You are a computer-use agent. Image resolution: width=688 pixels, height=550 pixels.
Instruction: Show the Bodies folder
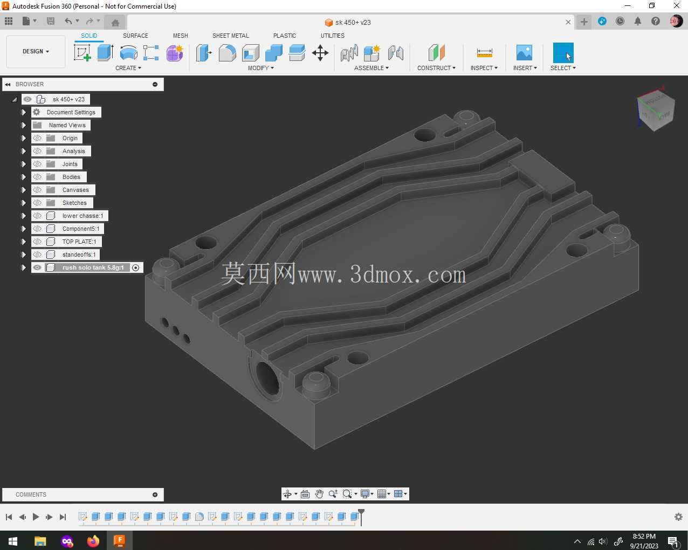[x=37, y=177]
